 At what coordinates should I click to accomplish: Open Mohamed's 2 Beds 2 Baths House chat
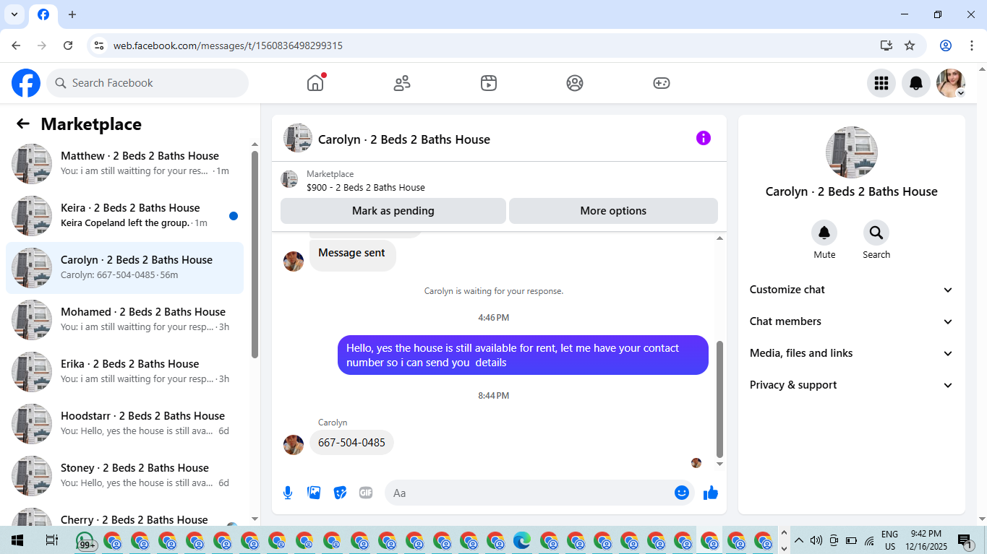click(124, 320)
